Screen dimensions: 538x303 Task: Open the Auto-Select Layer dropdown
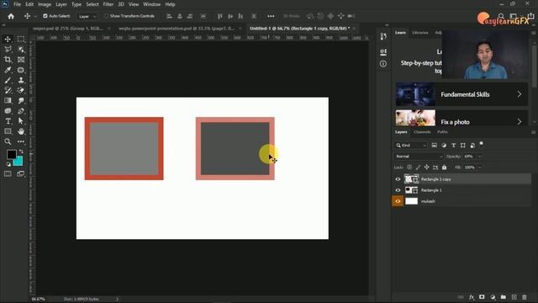tap(87, 16)
